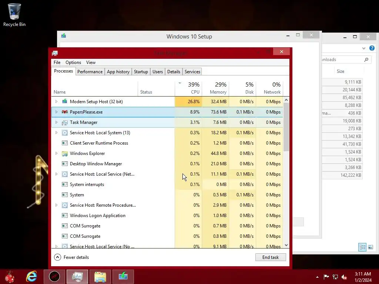Expand the Windows Explorer process group

[56, 153]
